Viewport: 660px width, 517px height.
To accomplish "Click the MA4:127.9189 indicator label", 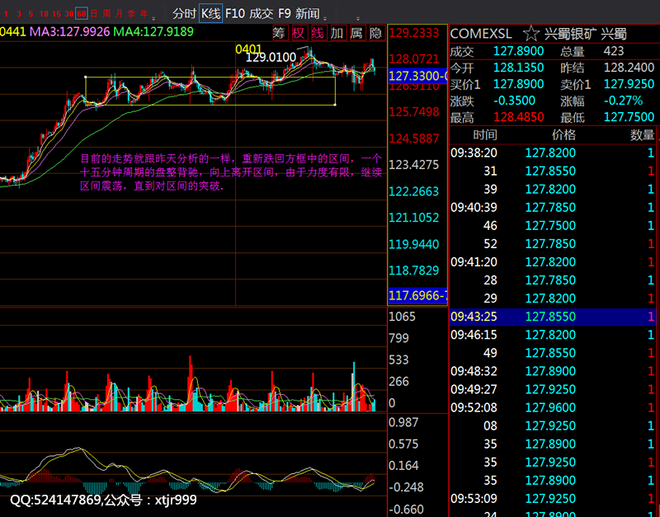I will coord(153,32).
